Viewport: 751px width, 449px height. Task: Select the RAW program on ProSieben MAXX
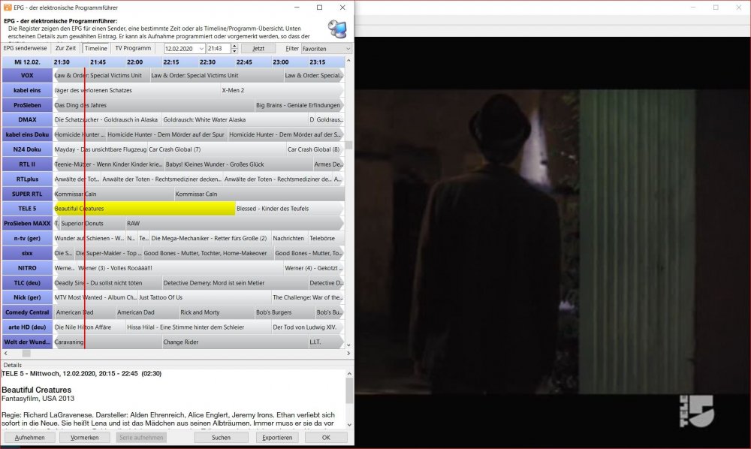(234, 224)
